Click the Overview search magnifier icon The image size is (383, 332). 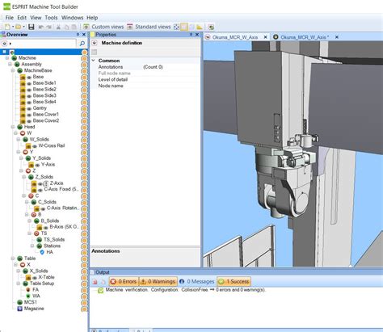point(82,43)
